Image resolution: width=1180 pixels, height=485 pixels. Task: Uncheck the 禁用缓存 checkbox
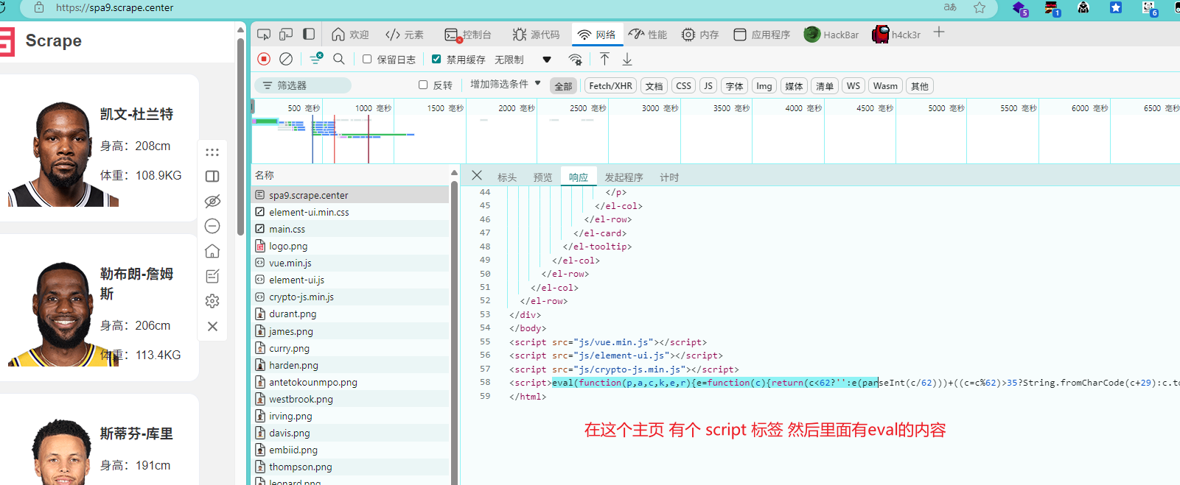click(436, 59)
